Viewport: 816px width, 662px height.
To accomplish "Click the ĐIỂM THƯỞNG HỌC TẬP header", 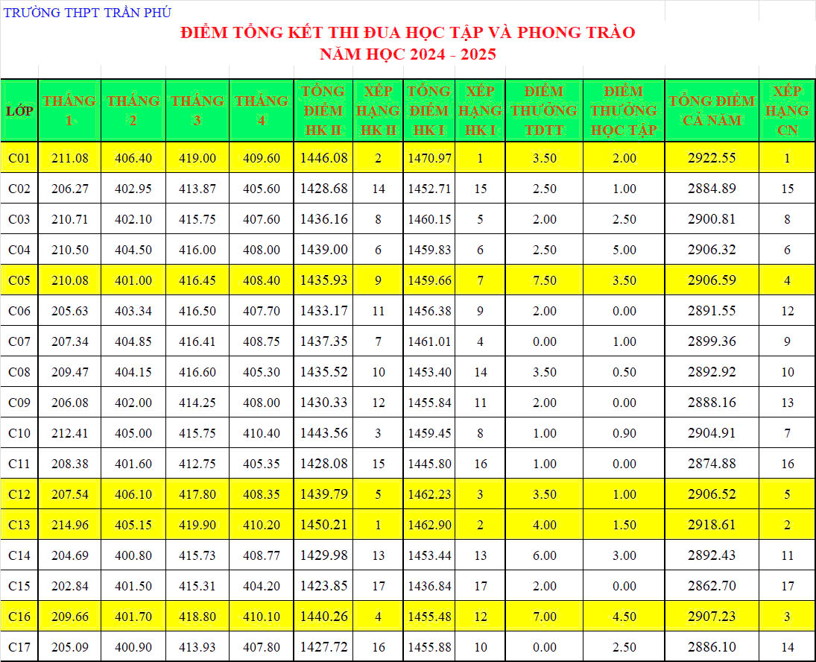I will click(624, 110).
